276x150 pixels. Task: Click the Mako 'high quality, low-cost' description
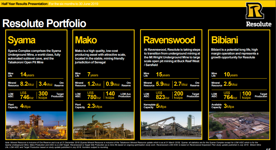(x=100, y=57)
